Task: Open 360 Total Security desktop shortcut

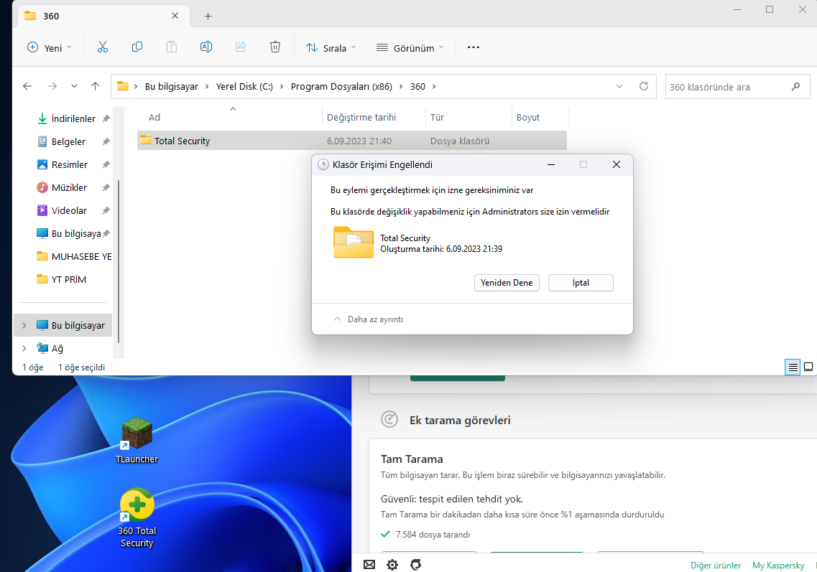Action: (137, 518)
